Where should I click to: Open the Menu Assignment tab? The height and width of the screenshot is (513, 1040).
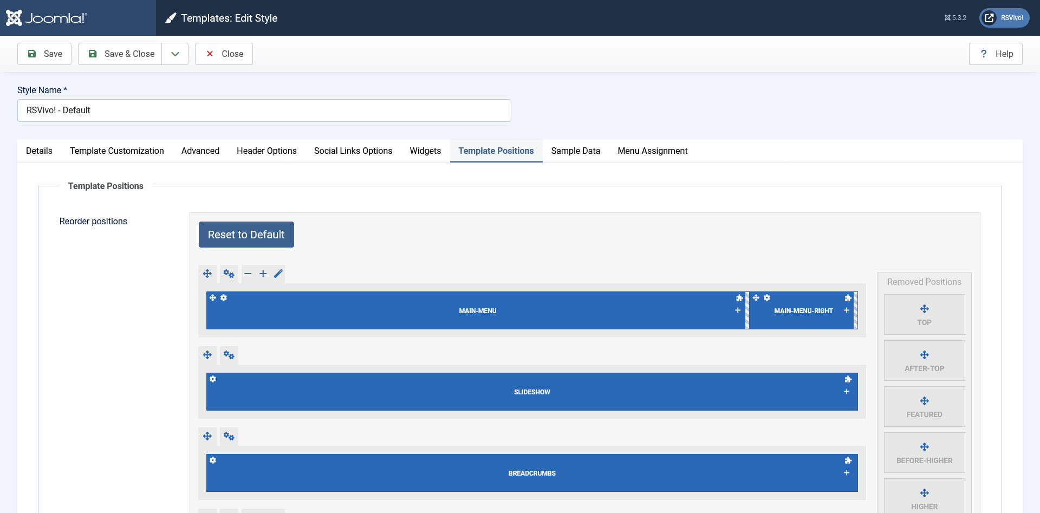(x=652, y=151)
